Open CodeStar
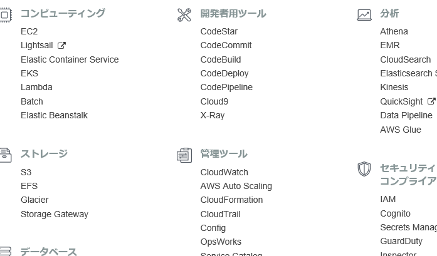This screenshot has width=437, height=256. click(219, 31)
